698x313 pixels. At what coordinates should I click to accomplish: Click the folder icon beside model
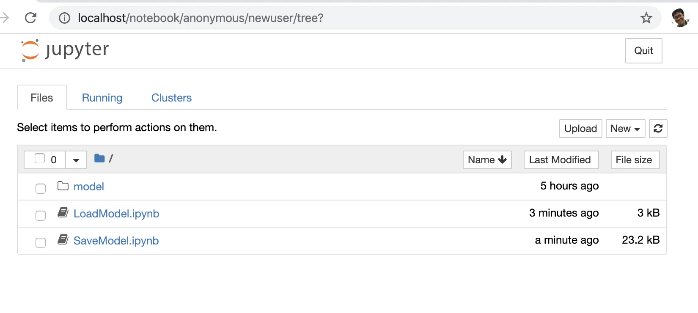point(63,186)
